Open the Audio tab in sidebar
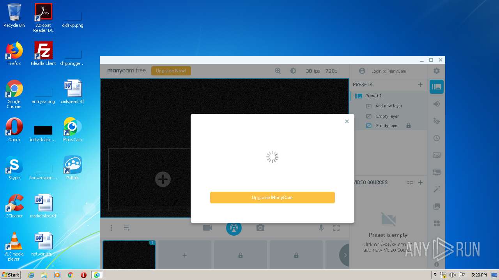The image size is (499, 280). [x=437, y=104]
